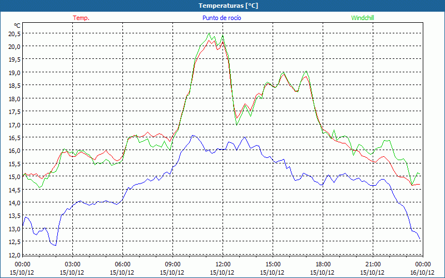Click the '16,5' y-axis value
Screen dimensions: 445x278
[x=14, y=138]
